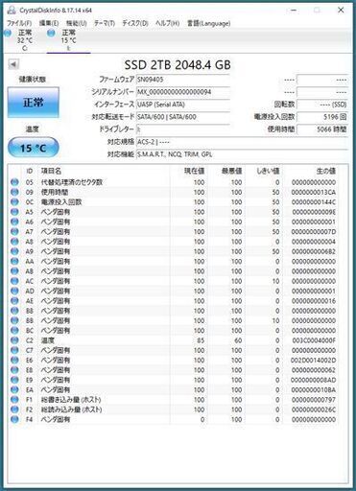The width and height of the screenshot is (356, 491).
Task: Click the status icon for attribute AA
Action: pyautogui.click(x=14, y=261)
